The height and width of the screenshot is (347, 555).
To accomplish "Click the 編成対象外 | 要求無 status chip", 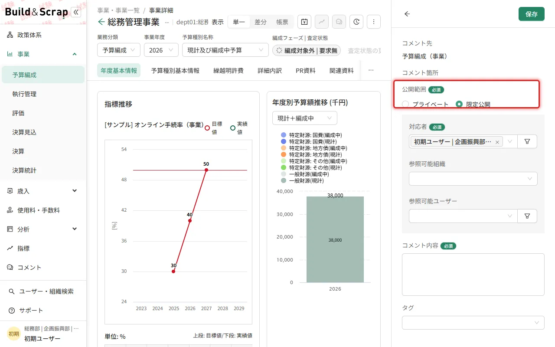I will click(x=307, y=51).
